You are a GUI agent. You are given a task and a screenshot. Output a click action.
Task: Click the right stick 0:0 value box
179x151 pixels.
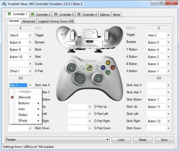coord(159,78)
